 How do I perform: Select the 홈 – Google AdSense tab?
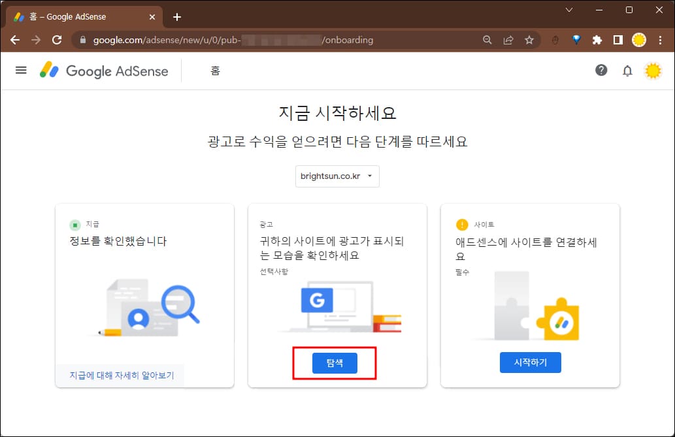click(x=85, y=17)
